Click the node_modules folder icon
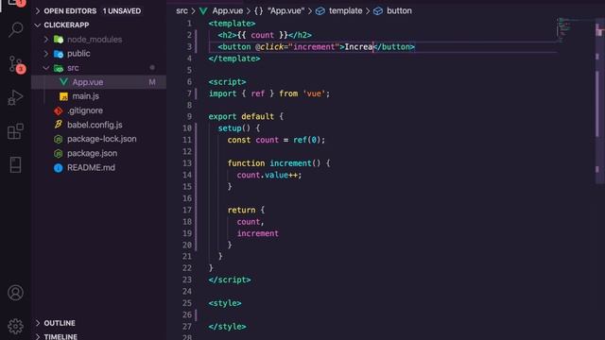This screenshot has height=340, width=605. pyautogui.click(x=59, y=40)
